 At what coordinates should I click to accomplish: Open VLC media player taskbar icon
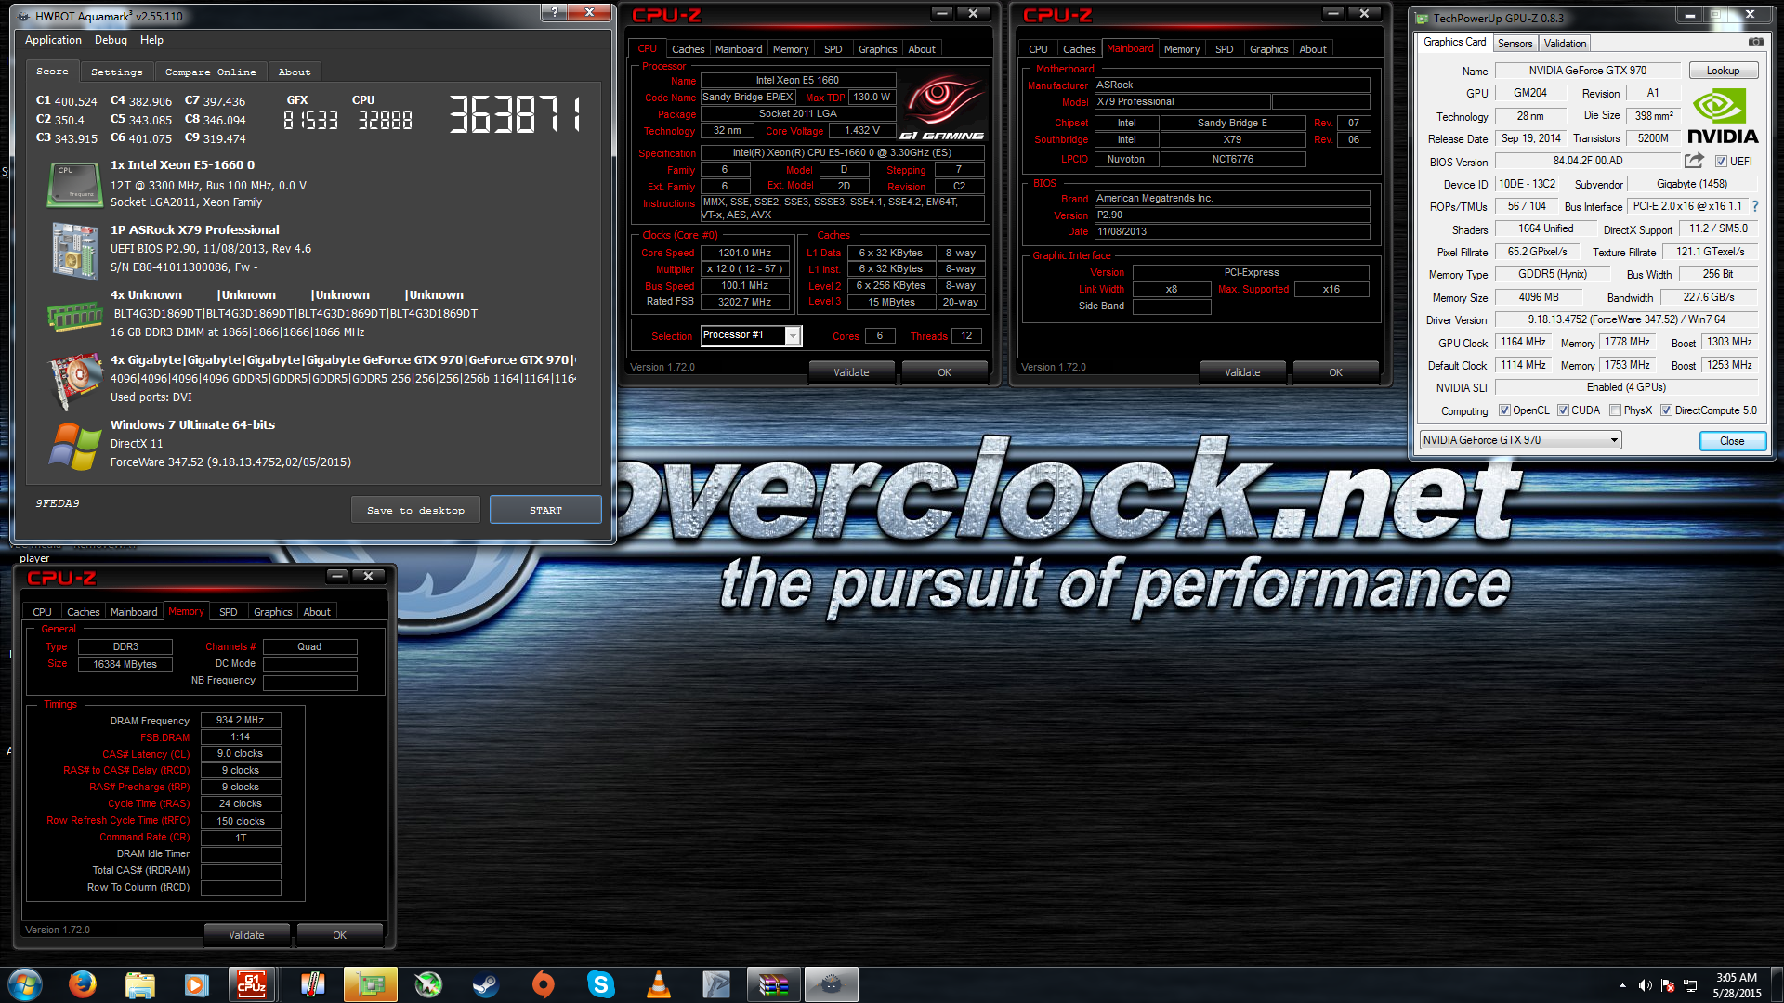(659, 984)
